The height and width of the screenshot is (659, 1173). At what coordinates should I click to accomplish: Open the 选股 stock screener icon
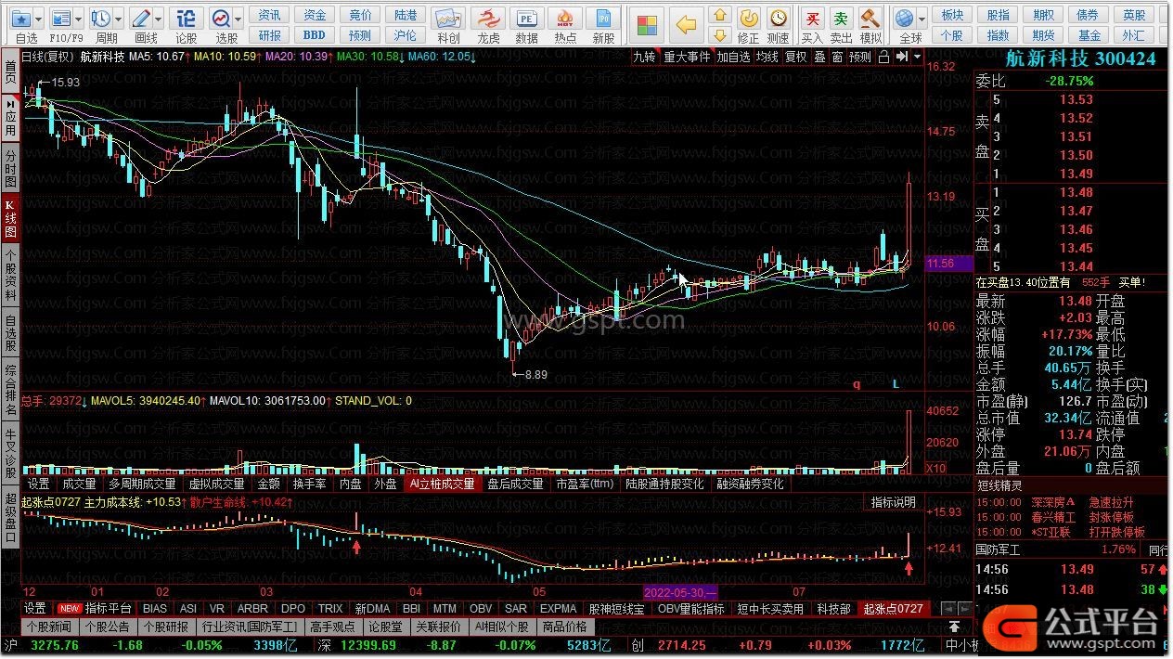(222, 18)
